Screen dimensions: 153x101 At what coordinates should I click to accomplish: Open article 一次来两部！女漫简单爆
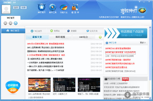pos(45,63)
